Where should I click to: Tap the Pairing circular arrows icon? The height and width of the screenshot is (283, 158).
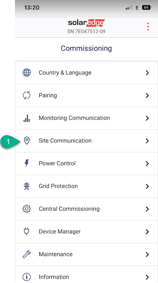coord(27,95)
